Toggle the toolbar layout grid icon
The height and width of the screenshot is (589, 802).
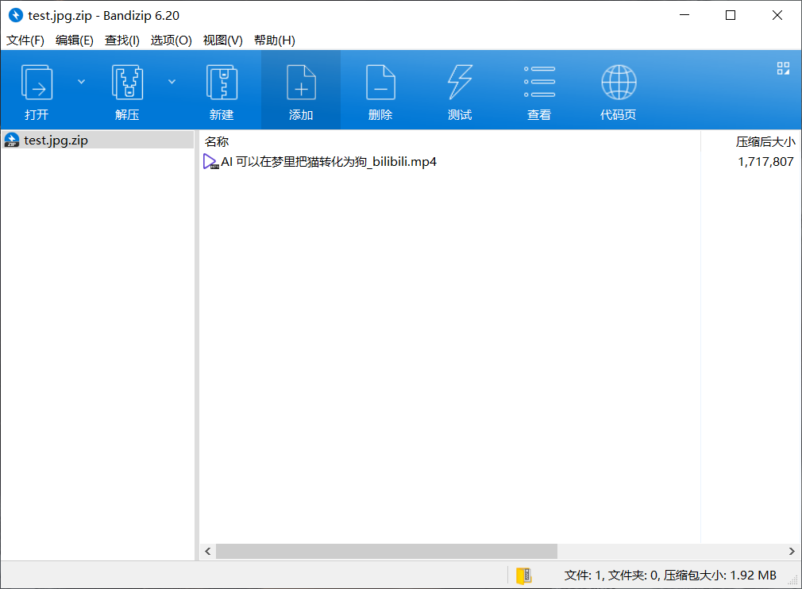click(783, 68)
